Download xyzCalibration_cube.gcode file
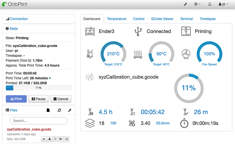This screenshot has height=144, width=235. point(50,139)
